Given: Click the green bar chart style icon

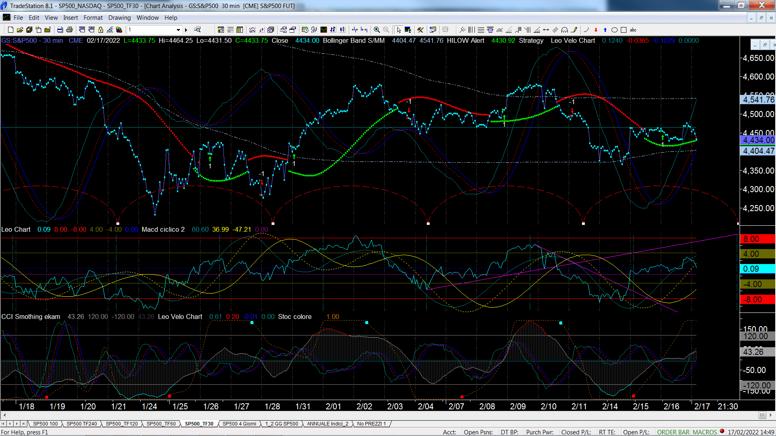Looking at the screenshot, I should [323, 29].
